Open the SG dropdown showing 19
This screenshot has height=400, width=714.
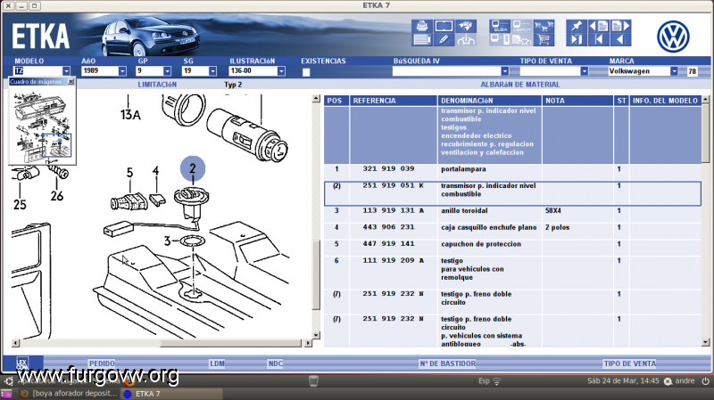[212, 71]
